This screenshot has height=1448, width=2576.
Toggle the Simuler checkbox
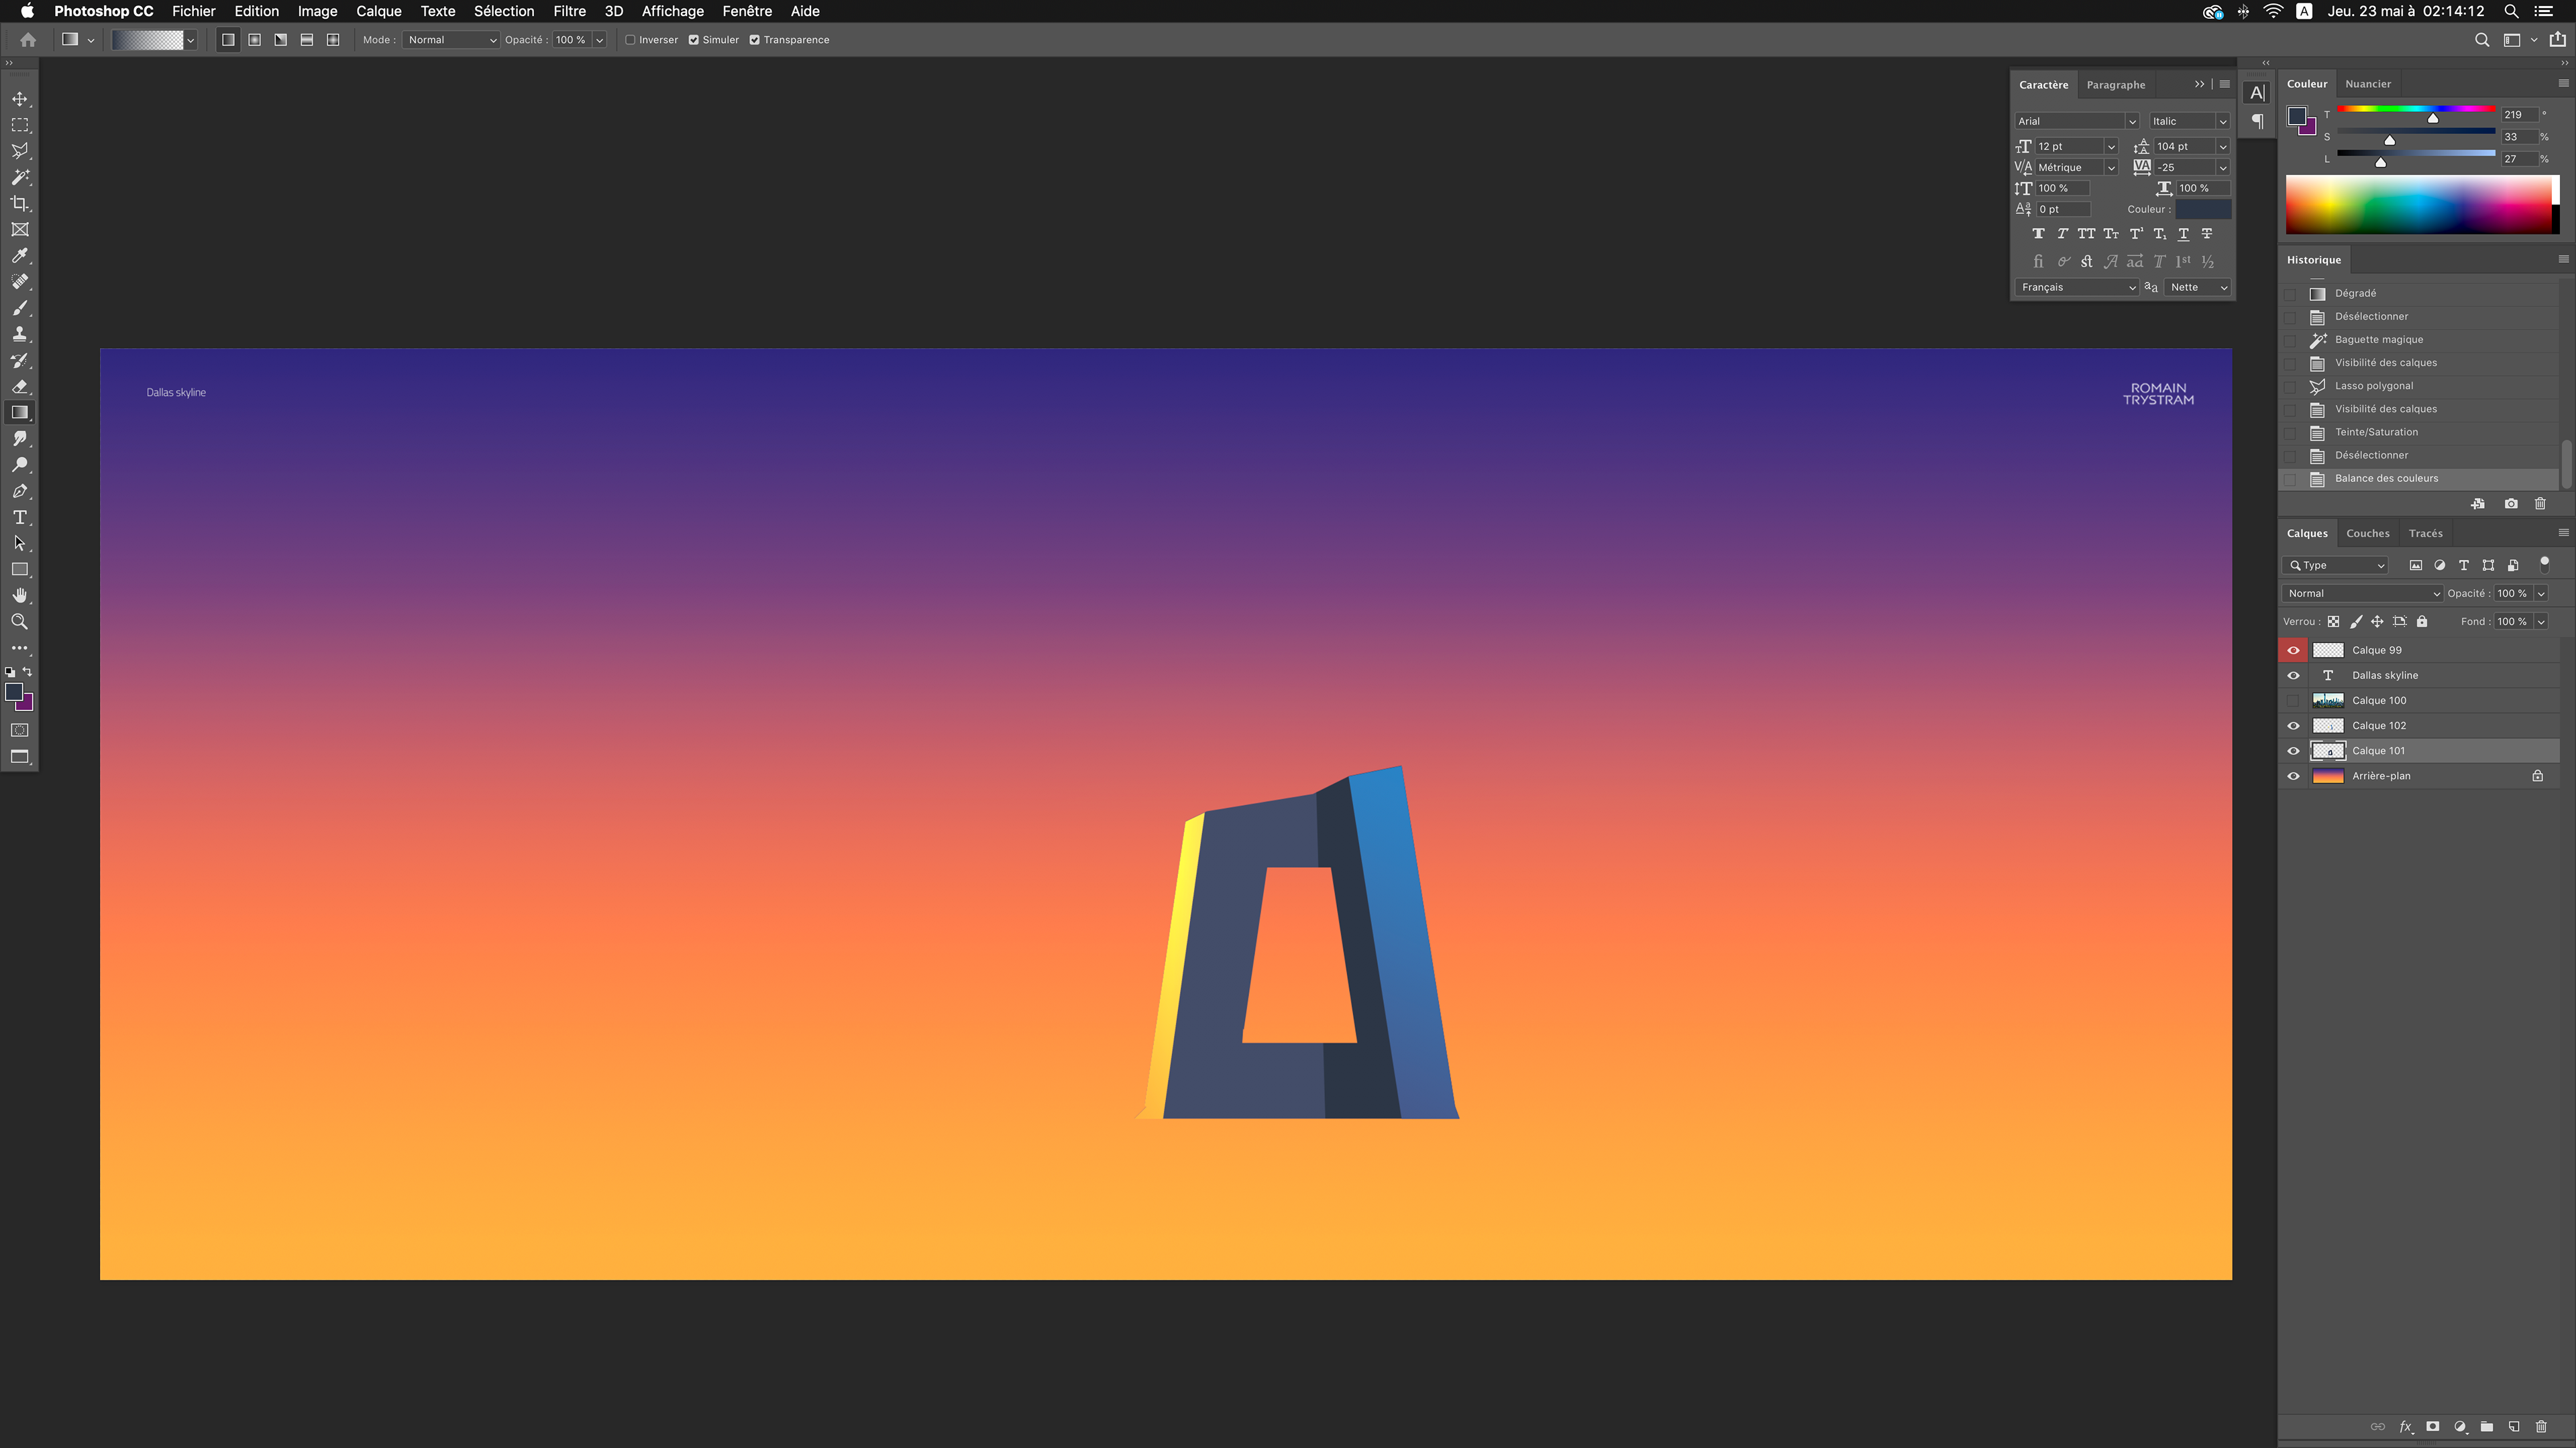694,40
